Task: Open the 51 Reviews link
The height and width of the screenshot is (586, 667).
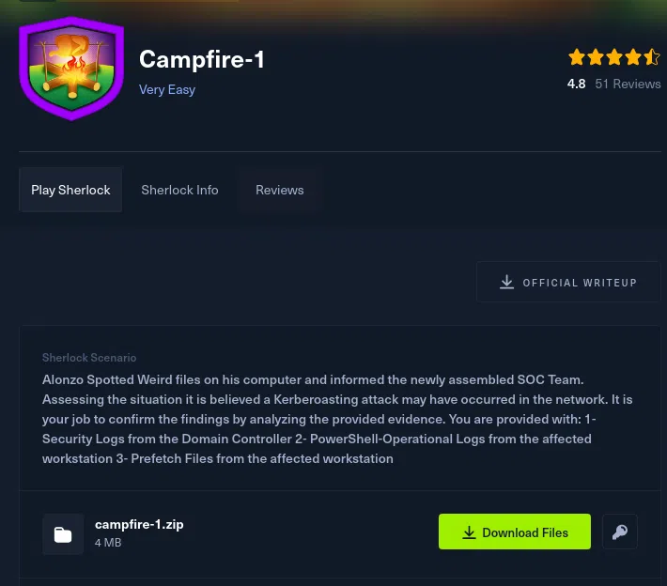Action: (x=628, y=84)
